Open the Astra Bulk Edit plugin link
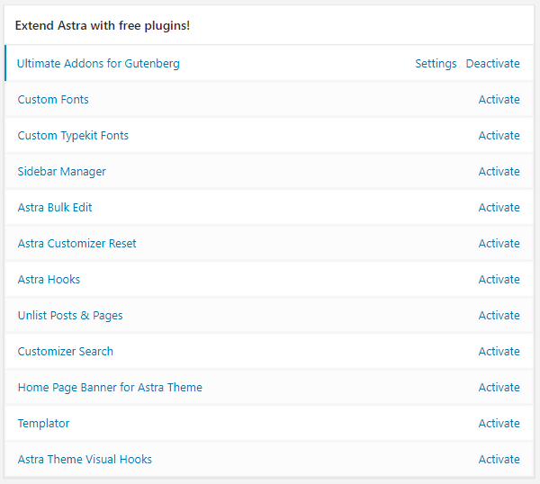The height and width of the screenshot is (484, 540). [55, 207]
